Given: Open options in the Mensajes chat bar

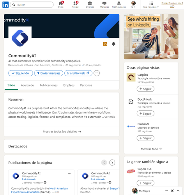Looking at the screenshot, I should (x=166, y=191).
